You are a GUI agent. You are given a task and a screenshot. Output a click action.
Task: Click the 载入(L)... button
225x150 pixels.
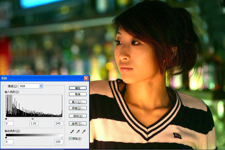click(78, 102)
